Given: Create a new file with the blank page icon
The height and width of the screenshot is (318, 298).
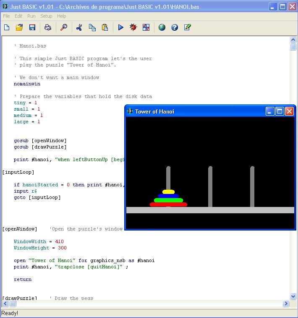Looking at the screenshot, I should point(7,27).
